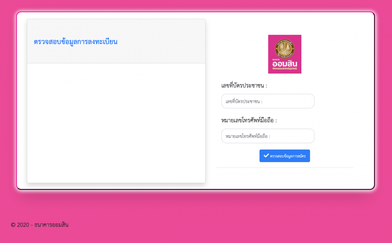Click the © 2020 - ธนาคารออมสิน footer text
This screenshot has height=243, width=392.
(x=40, y=225)
